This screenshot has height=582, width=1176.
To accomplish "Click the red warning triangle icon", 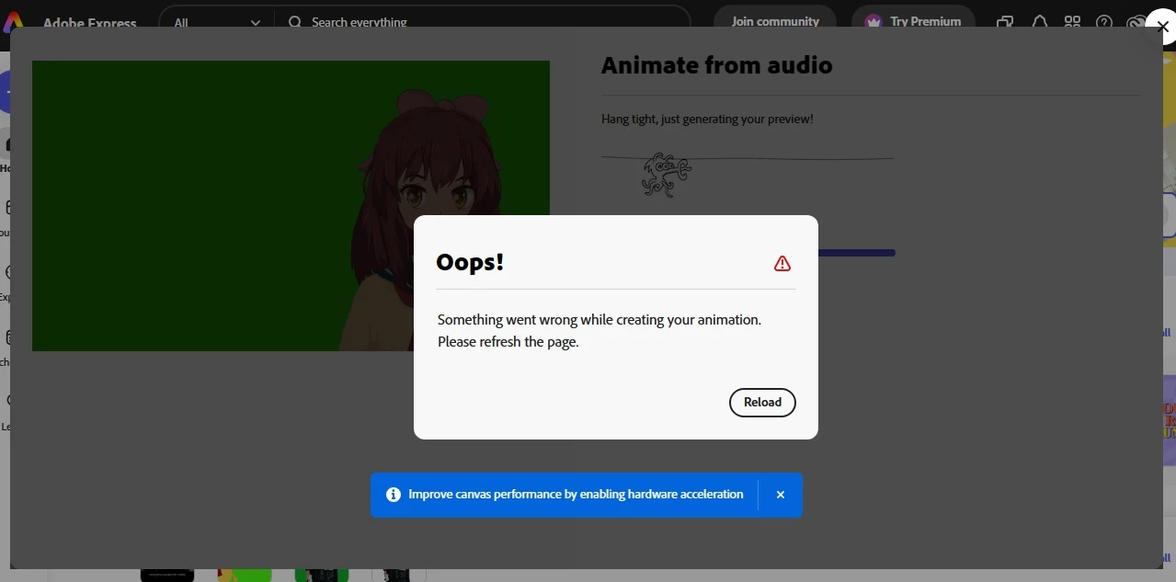I will click(x=782, y=264).
